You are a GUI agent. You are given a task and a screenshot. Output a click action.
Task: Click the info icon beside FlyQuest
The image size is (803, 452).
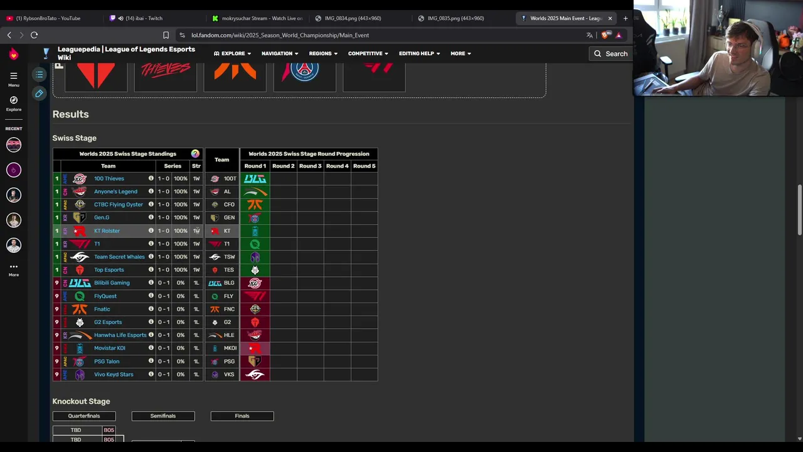tap(151, 296)
